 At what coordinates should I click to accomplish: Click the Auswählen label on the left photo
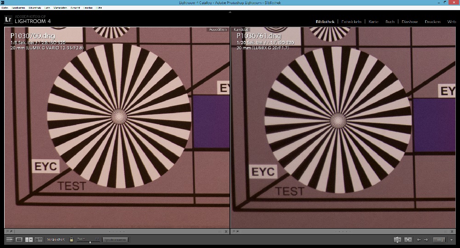[218, 29]
